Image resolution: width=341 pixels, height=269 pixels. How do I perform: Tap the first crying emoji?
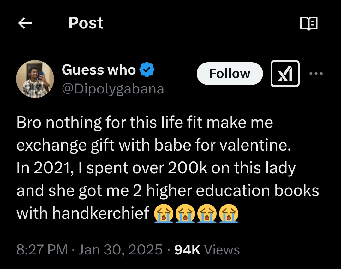163,214
